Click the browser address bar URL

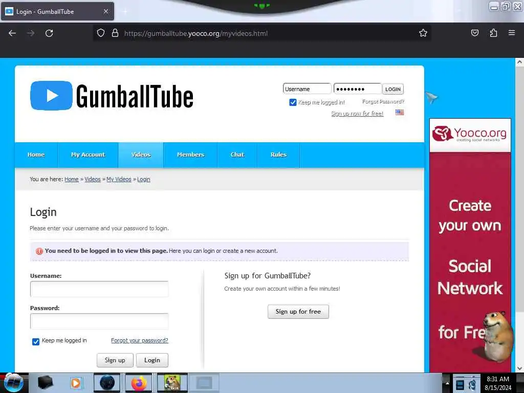click(196, 33)
